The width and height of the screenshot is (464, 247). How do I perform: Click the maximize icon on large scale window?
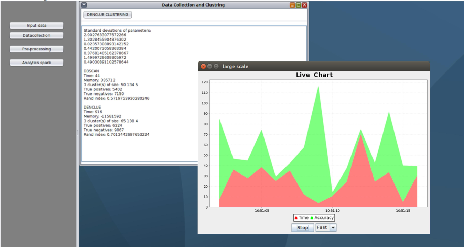tap(216, 66)
